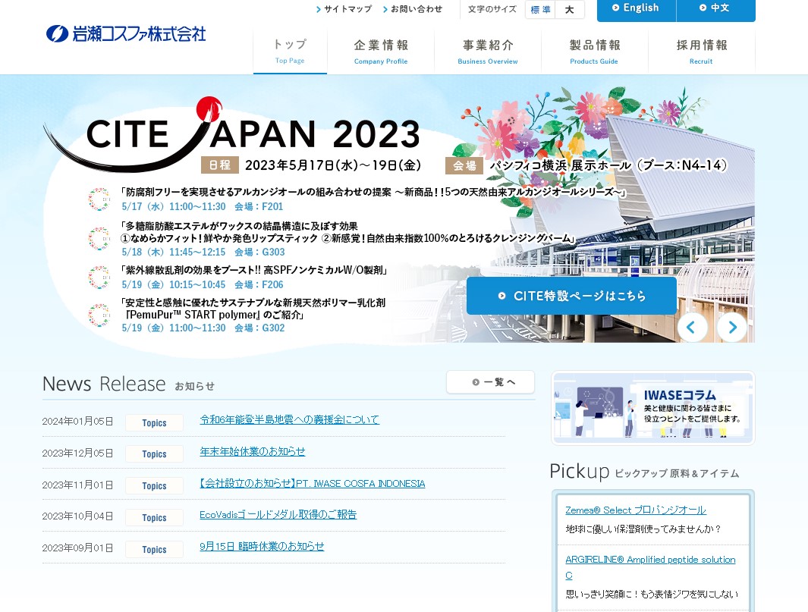Click the 日程 date label badge
808x612 pixels.
219,165
